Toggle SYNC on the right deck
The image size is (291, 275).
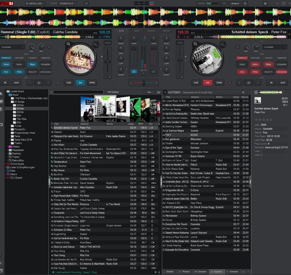pos(219,83)
